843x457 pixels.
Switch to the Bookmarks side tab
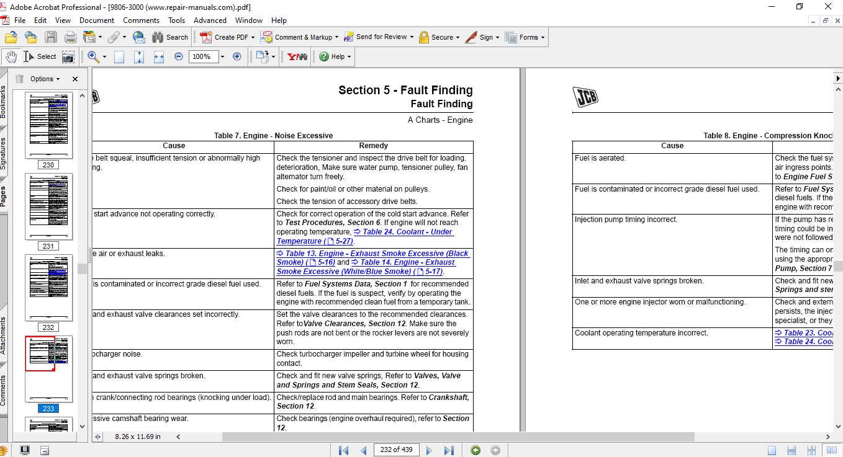pyautogui.click(x=3, y=102)
